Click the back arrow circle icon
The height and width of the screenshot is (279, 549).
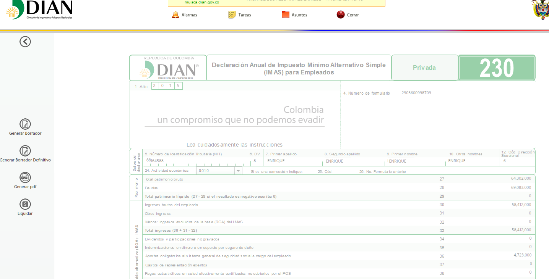point(25,42)
